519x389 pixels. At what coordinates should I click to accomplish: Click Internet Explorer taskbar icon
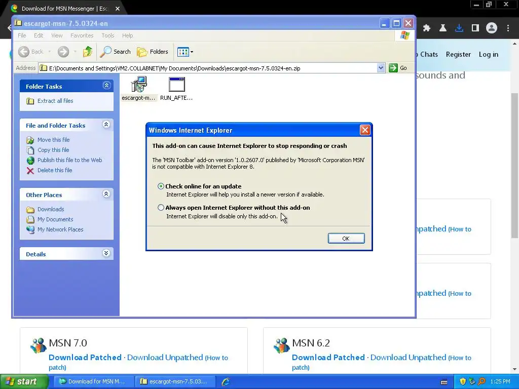[226, 382]
